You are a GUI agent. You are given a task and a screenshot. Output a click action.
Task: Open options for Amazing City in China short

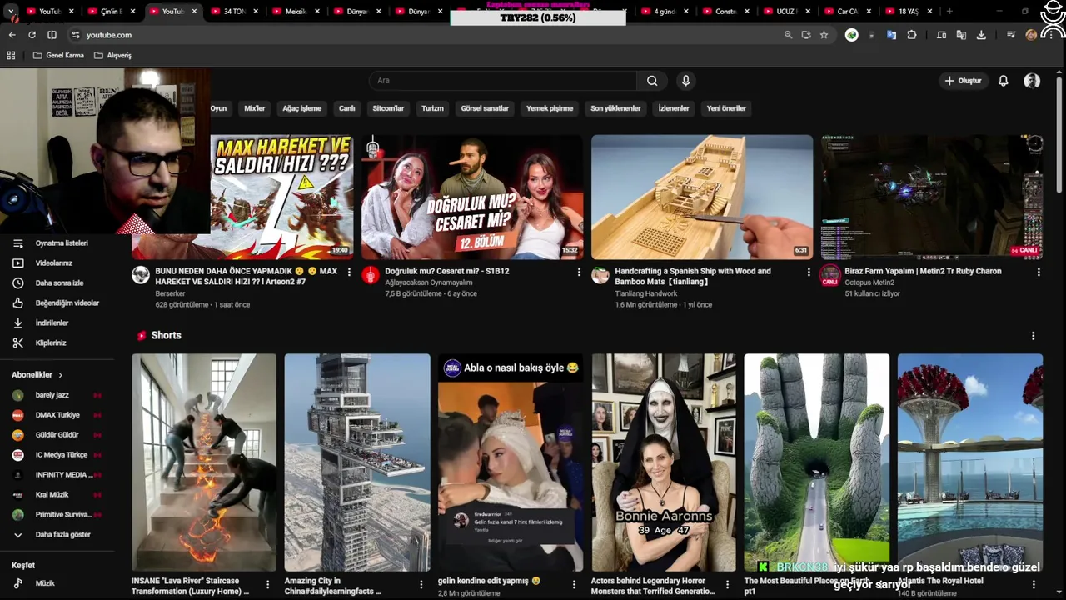point(421,585)
